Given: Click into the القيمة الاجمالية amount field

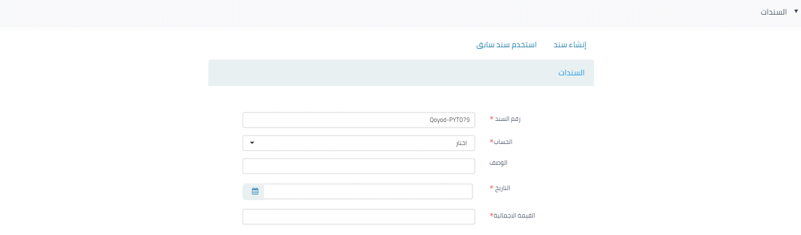Looking at the screenshot, I should point(359,216).
